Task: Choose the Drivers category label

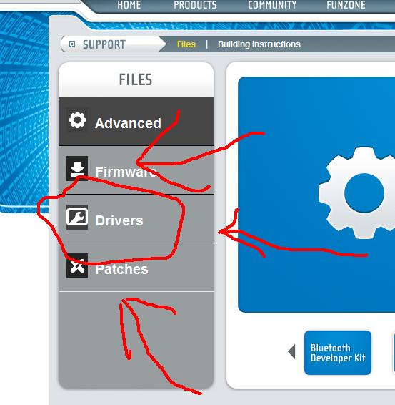Action: [x=119, y=220]
